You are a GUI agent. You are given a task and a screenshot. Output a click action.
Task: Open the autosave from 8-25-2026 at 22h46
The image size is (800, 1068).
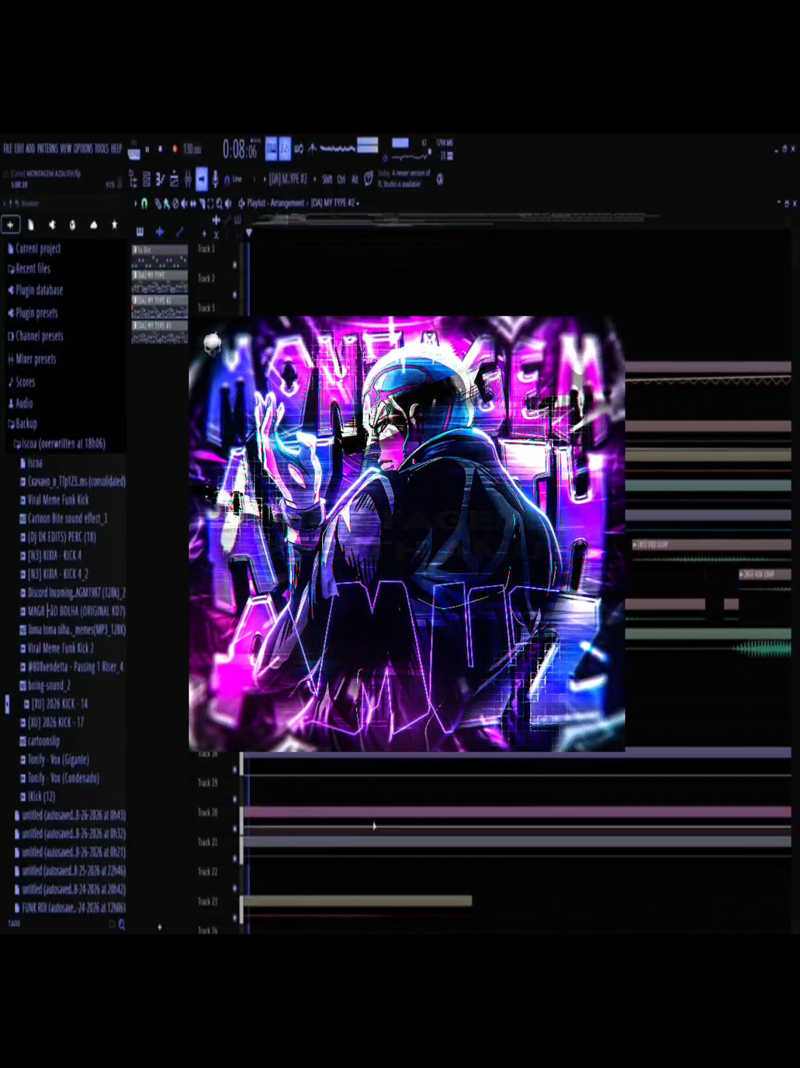coord(70,871)
